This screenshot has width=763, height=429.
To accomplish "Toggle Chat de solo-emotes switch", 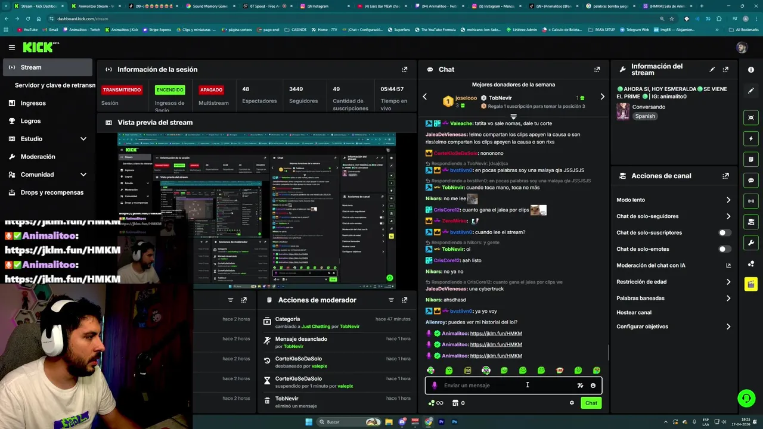I will 724,249.
